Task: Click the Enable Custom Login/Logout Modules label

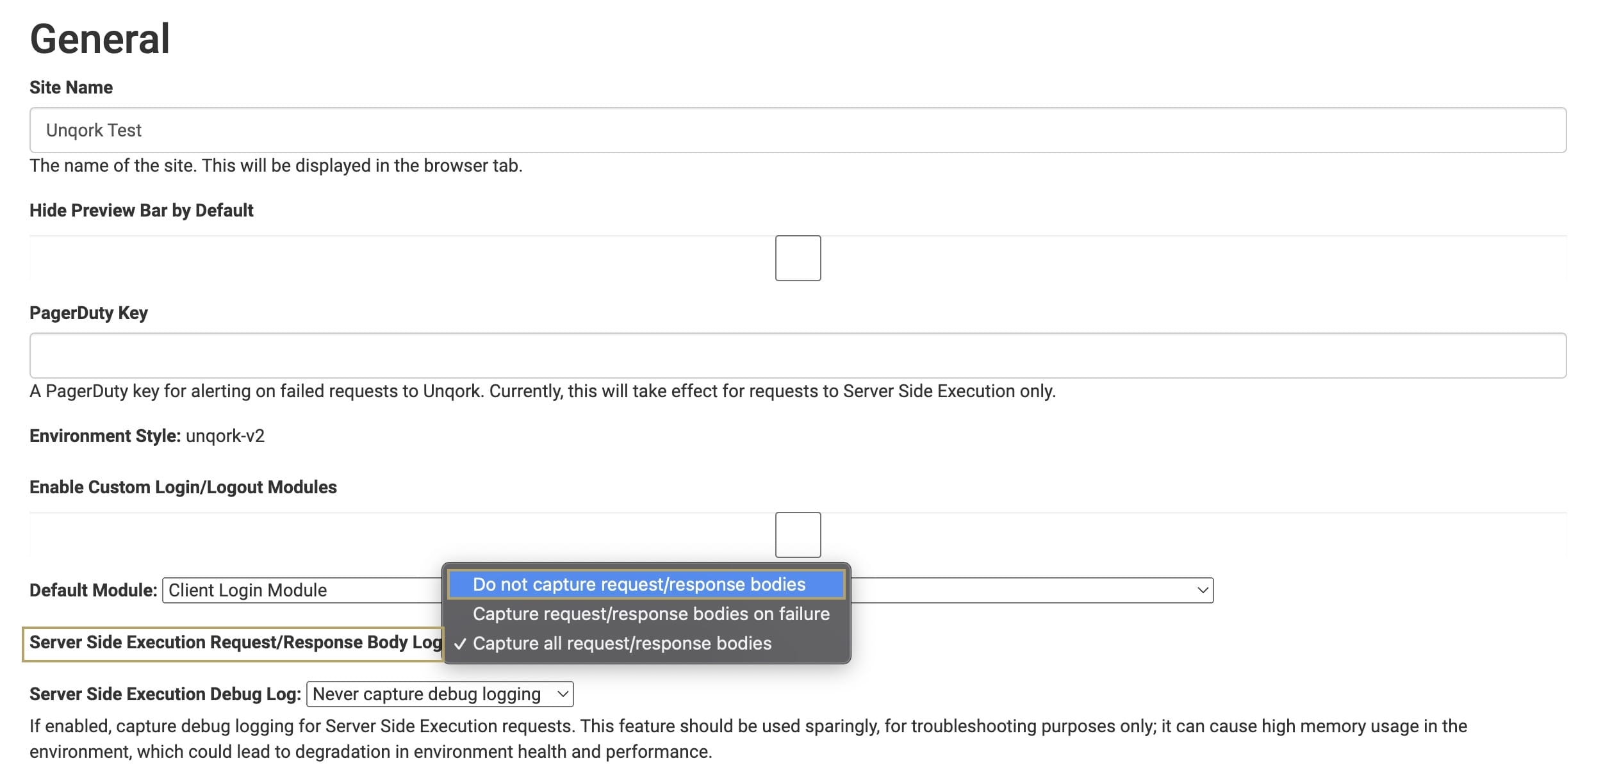Action: pos(183,487)
